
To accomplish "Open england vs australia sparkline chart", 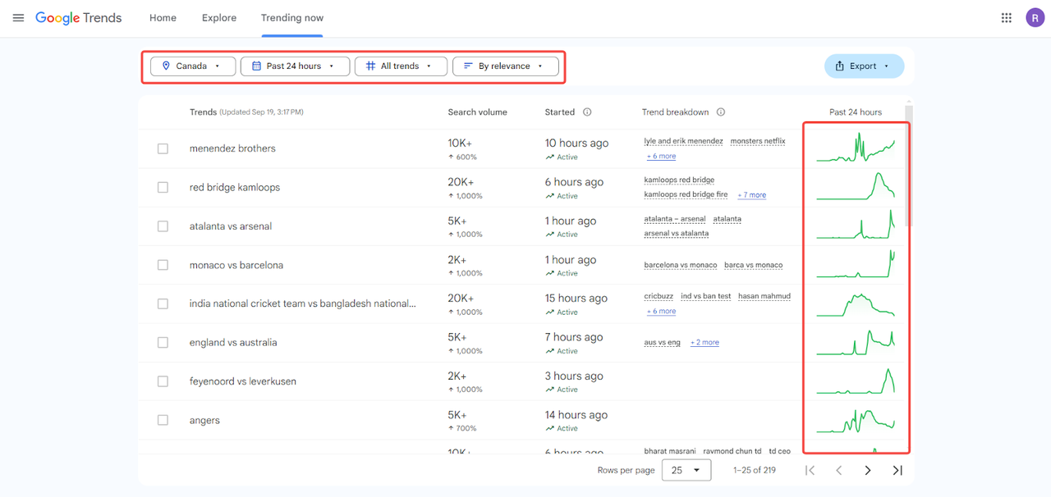I will tap(856, 342).
